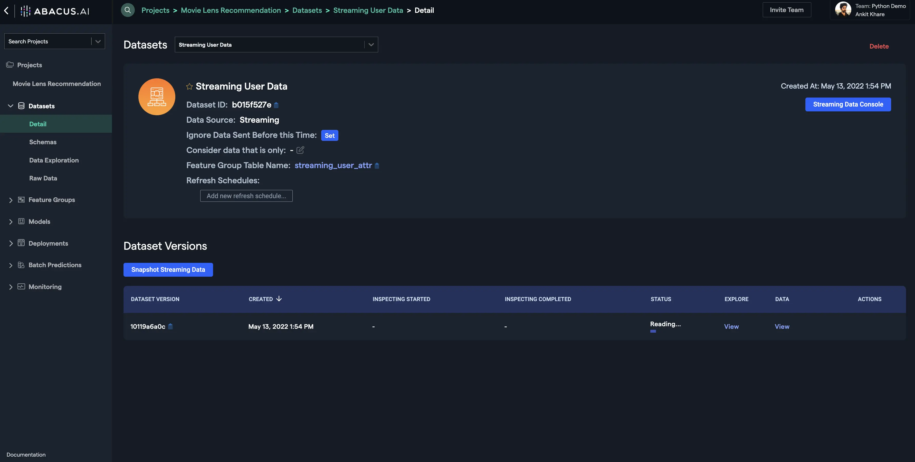Expand the Feature Groups sidebar section
915x462 pixels.
[11, 200]
